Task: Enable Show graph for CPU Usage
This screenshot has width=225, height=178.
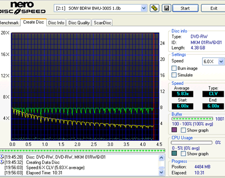Action: coord(183,154)
